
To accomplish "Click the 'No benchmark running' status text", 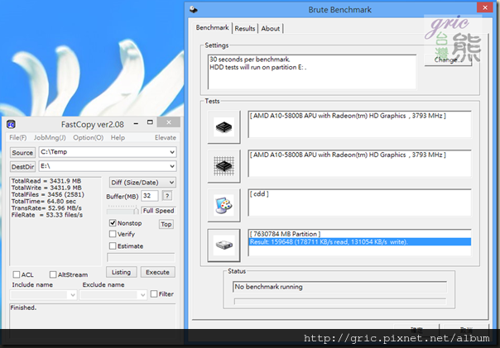I will 268,287.
